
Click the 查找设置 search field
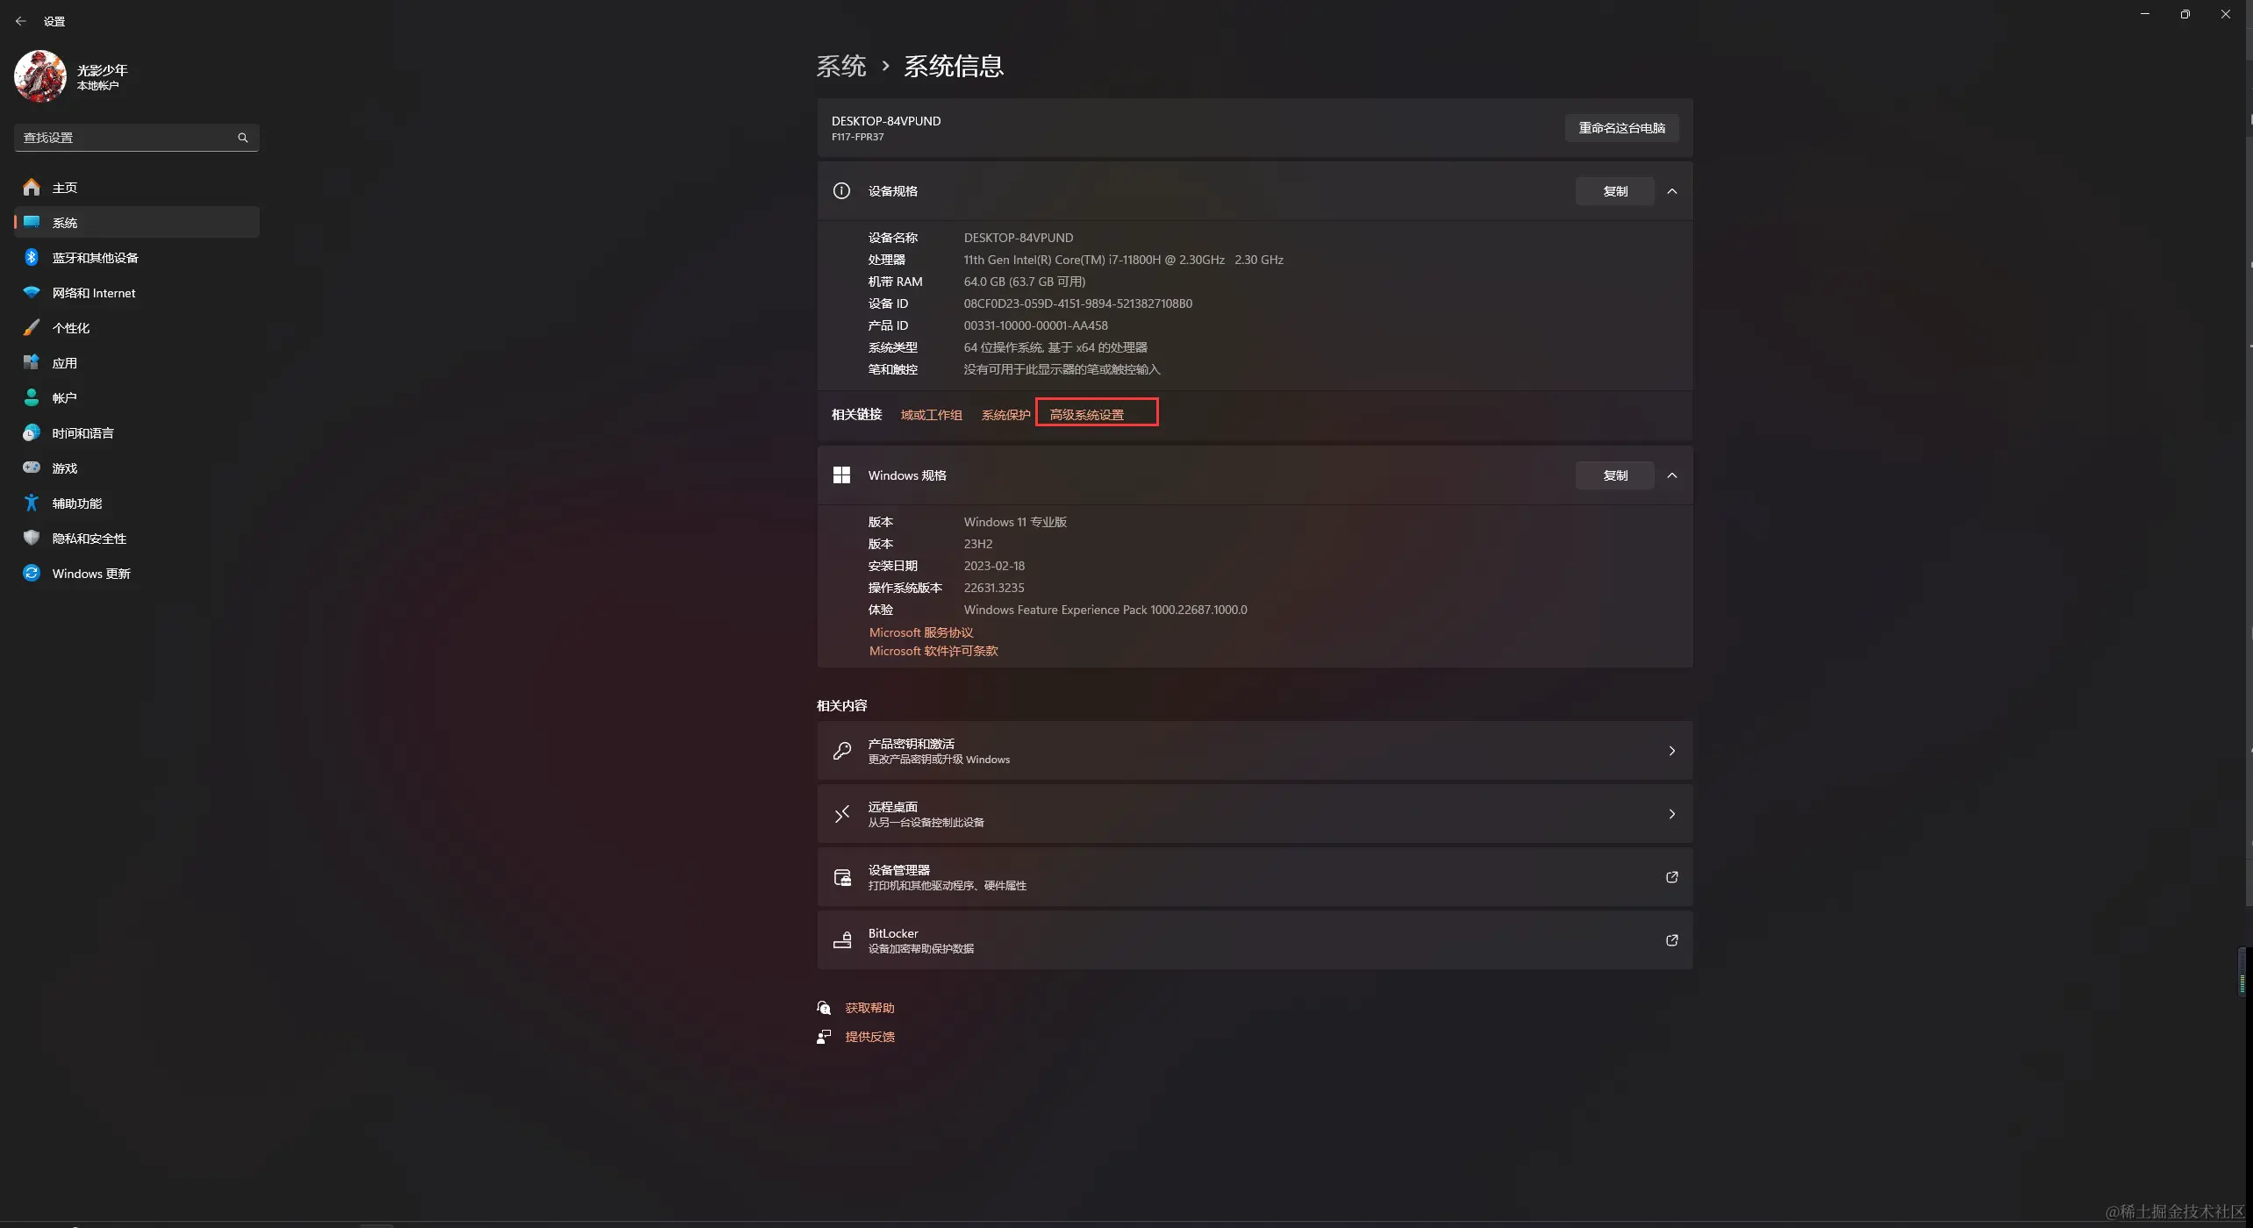[123, 138]
